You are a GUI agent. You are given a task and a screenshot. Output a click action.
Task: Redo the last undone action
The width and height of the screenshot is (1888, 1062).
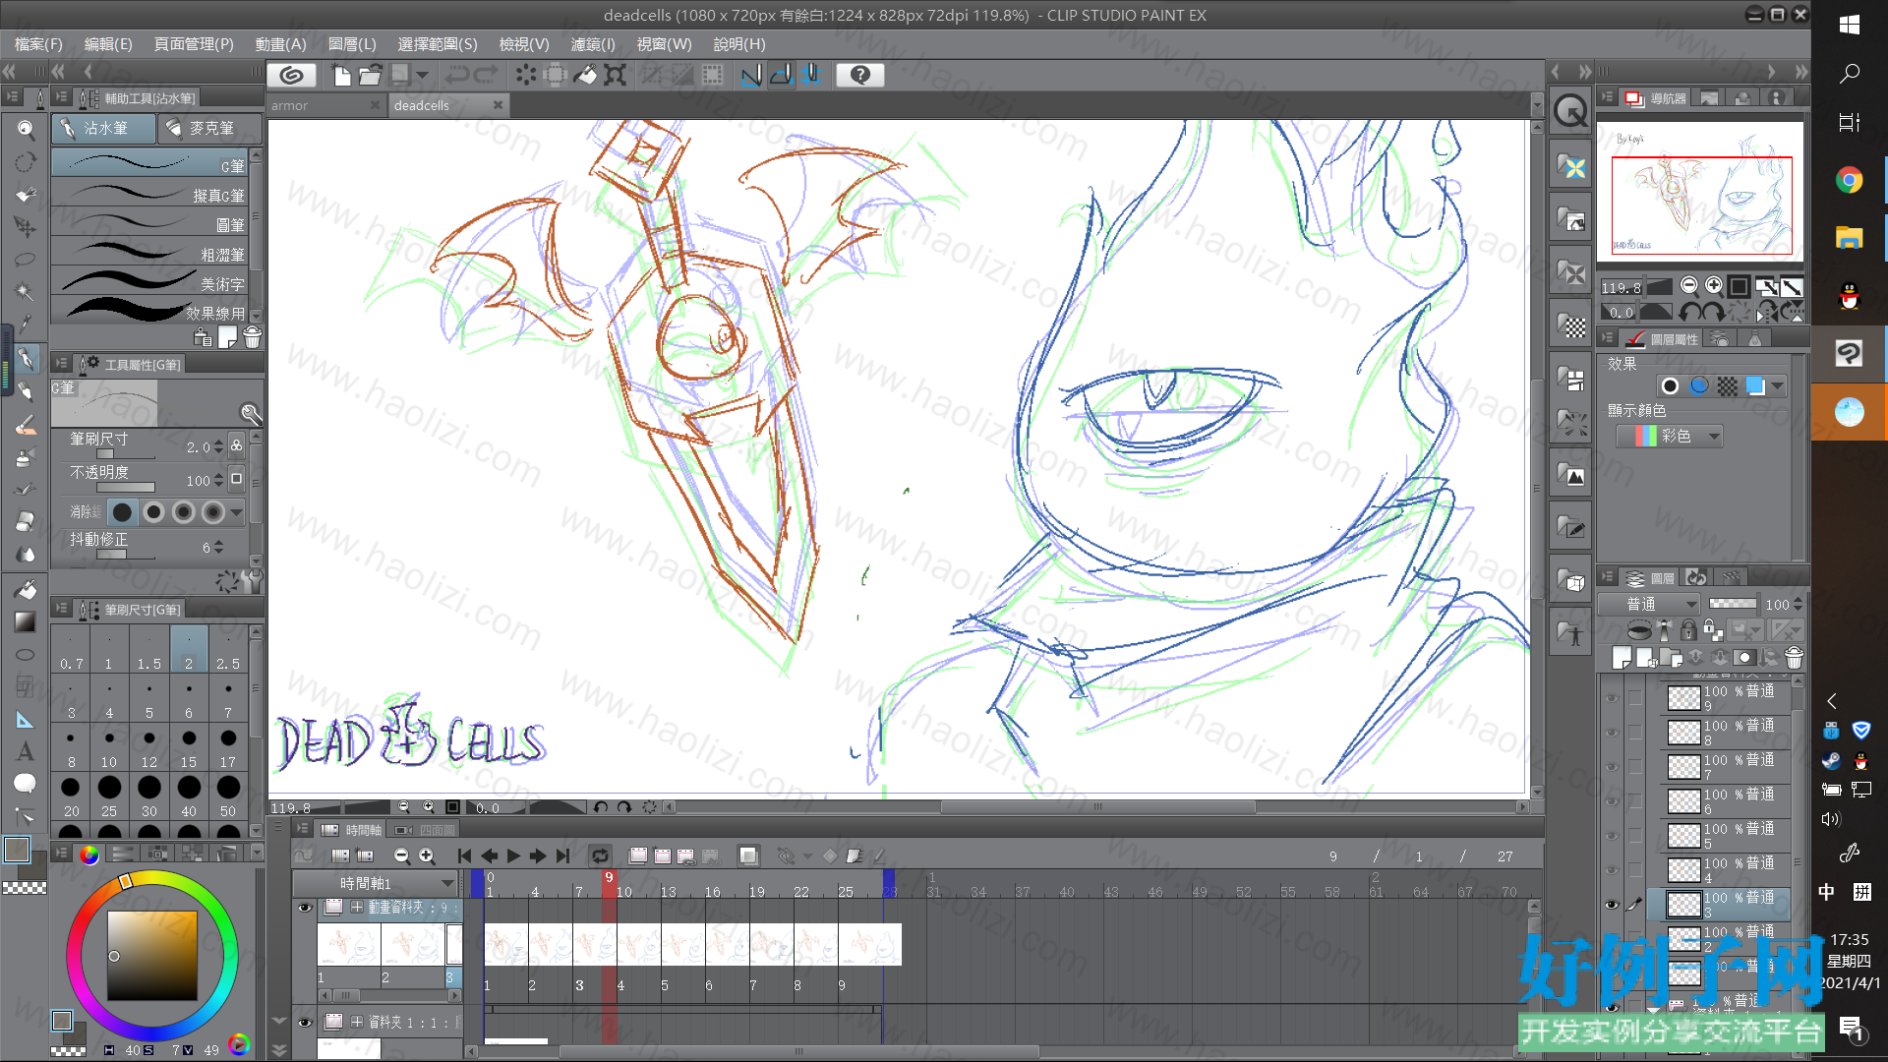[x=486, y=75]
